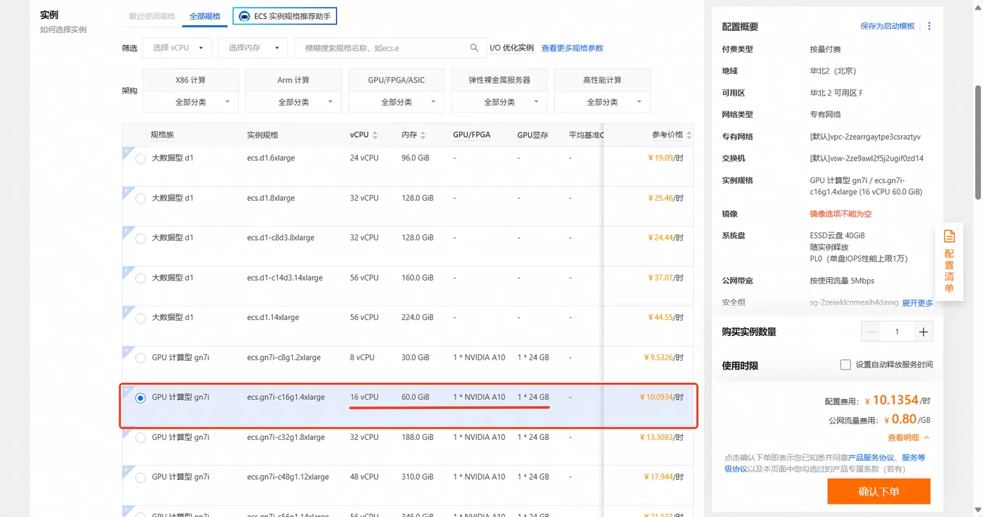Select radio for ecs.d1.6xlarge
This screenshot has width=983, height=517.
pyautogui.click(x=140, y=159)
